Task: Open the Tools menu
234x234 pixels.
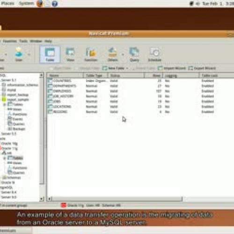Action: point(23,41)
